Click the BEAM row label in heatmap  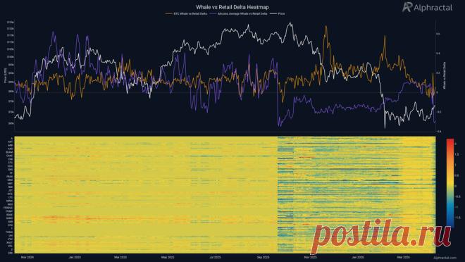point(9,152)
